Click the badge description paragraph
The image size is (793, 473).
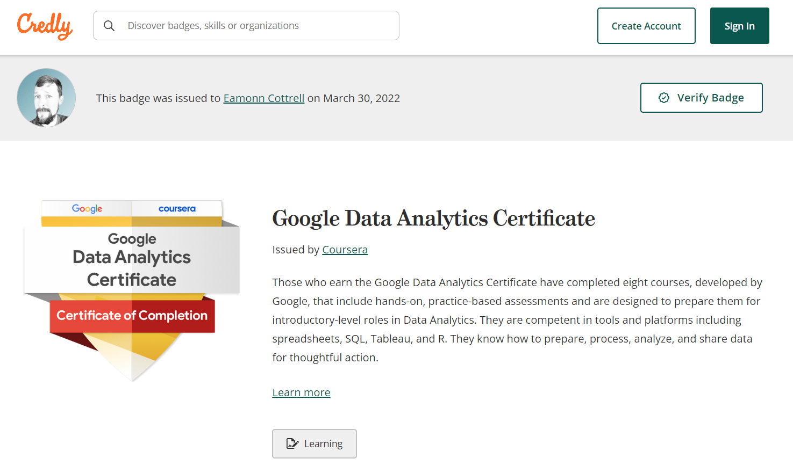517,320
